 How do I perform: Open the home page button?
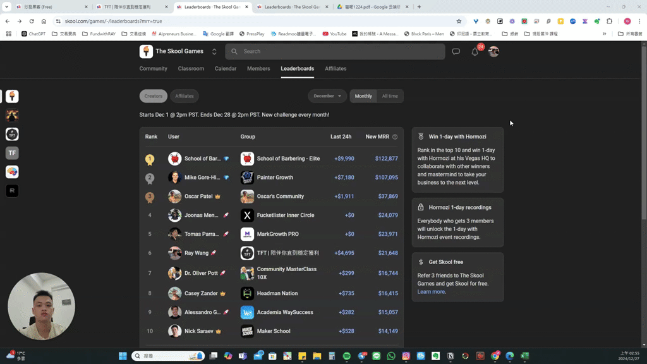click(44, 21)
